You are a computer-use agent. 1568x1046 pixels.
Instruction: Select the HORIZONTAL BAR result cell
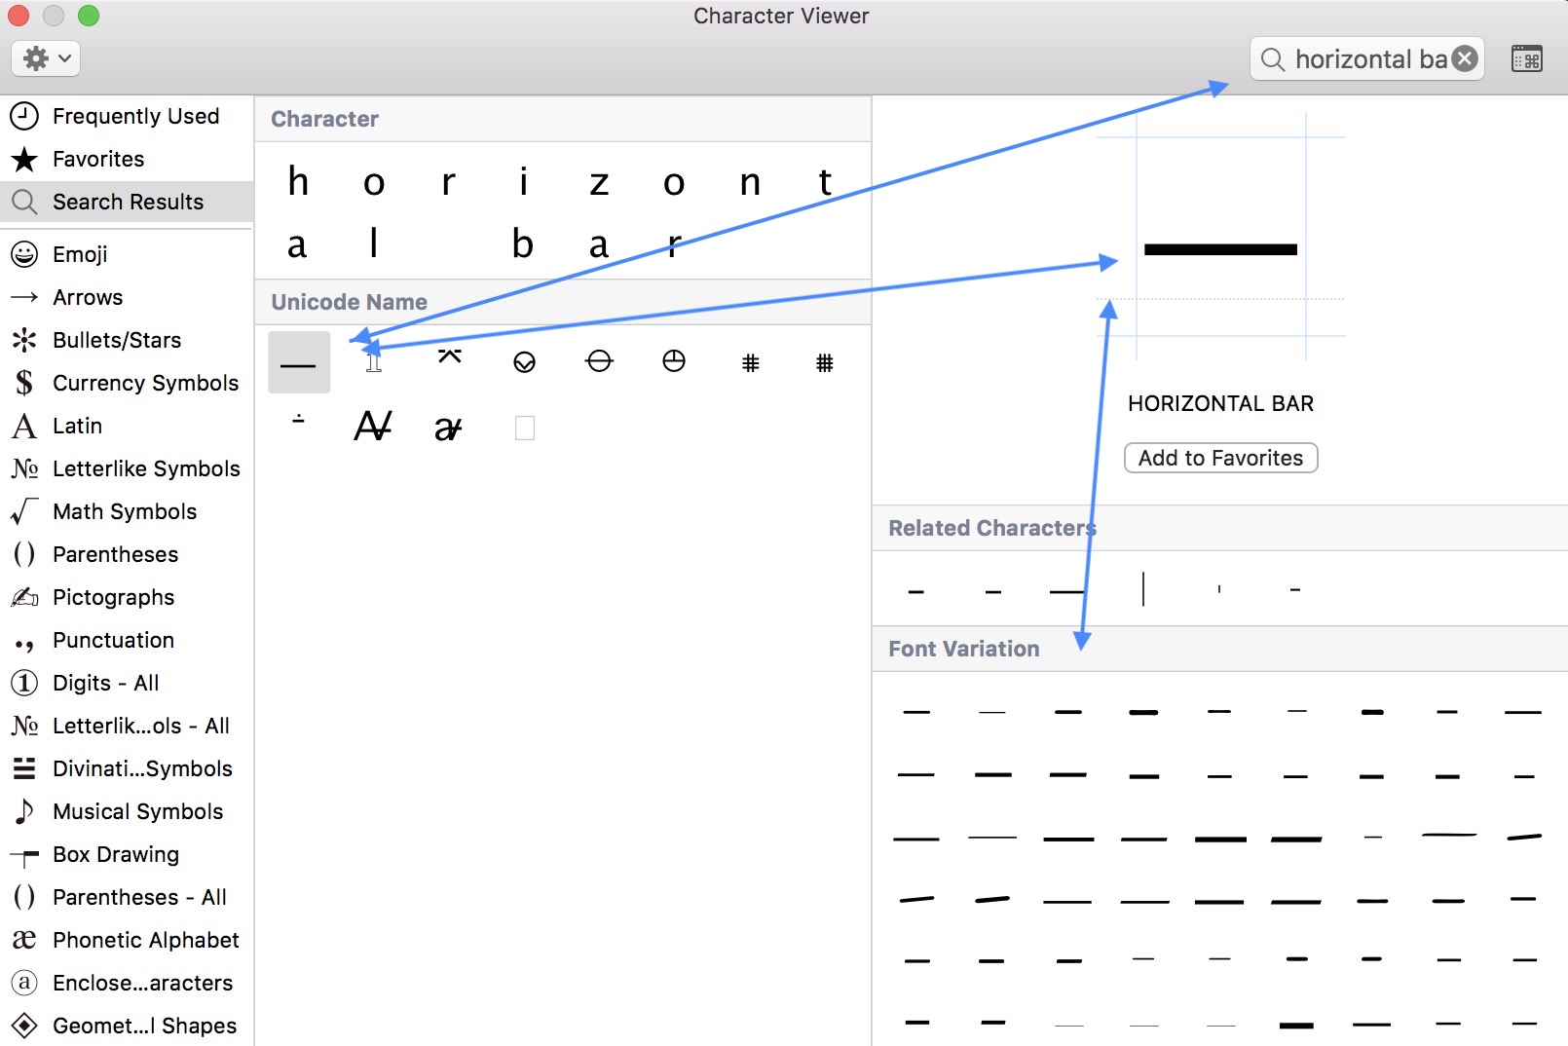pos(299,361)
